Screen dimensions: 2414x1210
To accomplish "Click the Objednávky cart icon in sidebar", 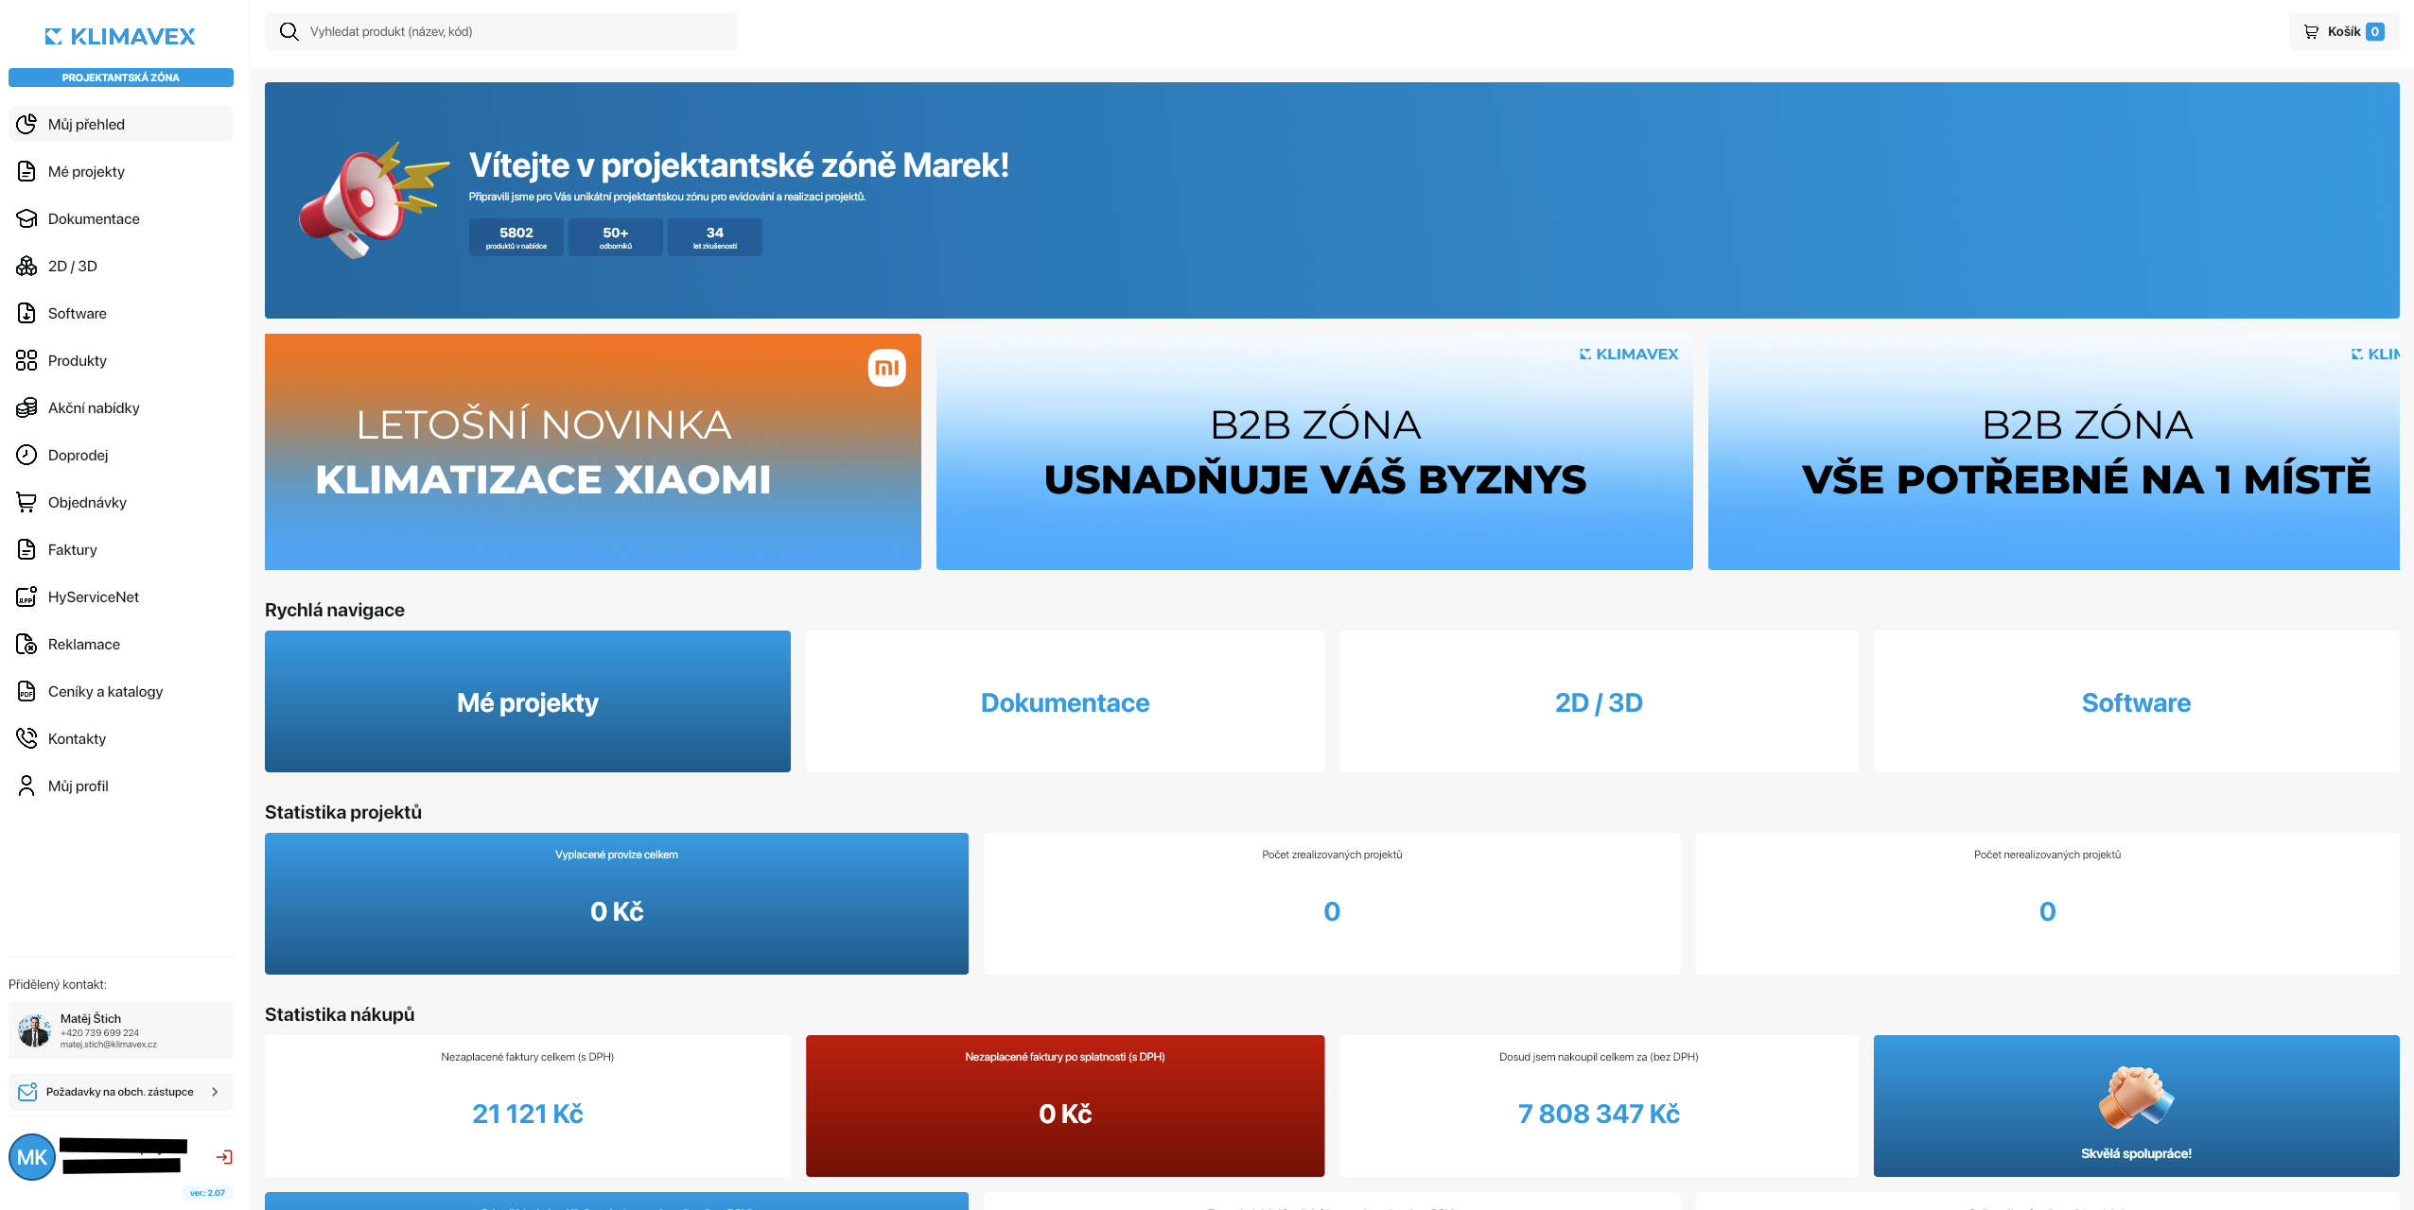I will point(26,502).
